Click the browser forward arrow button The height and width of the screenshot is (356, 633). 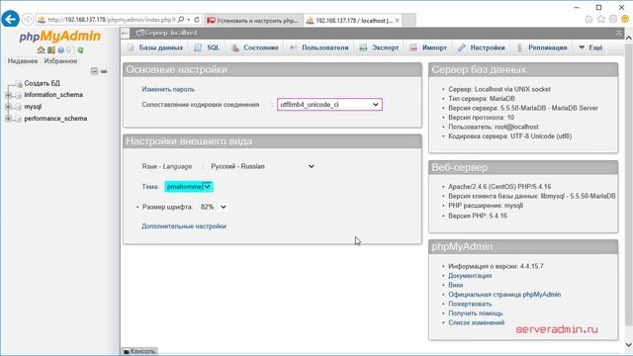click(28, 19)
